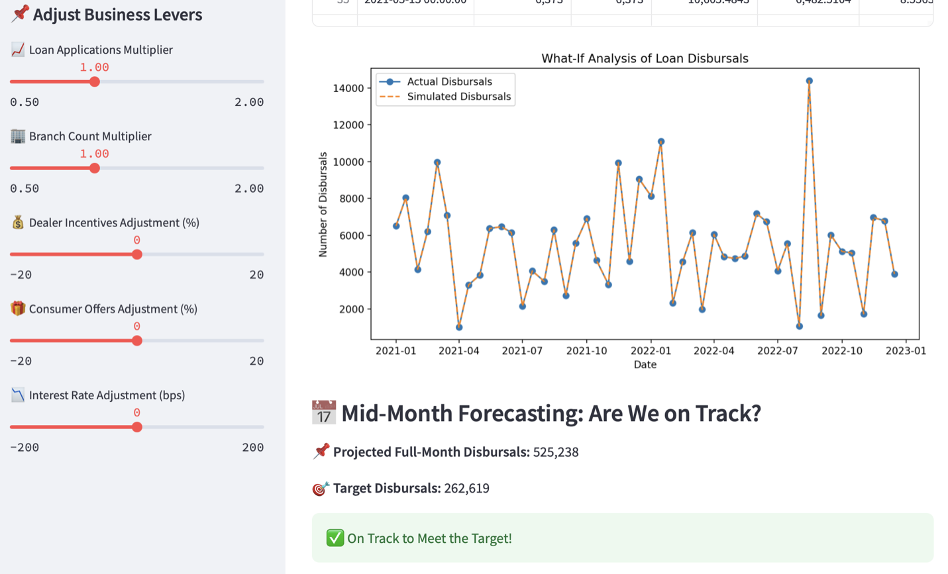Click the target icon next to Target Disbursals
The height and width of the screenshot is (574, 948).
pyautogui.click(x=321, y=489)
